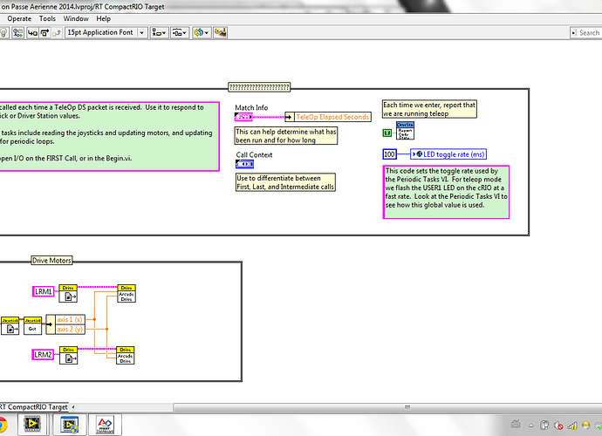Toggle the True boolean constant
The width and height of the screenshot is (602, 436).
tap(387, 133)
